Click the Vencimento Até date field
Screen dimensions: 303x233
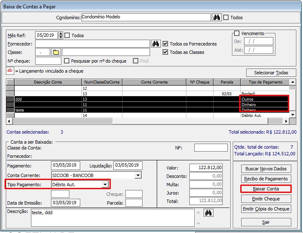click(259, 50)
